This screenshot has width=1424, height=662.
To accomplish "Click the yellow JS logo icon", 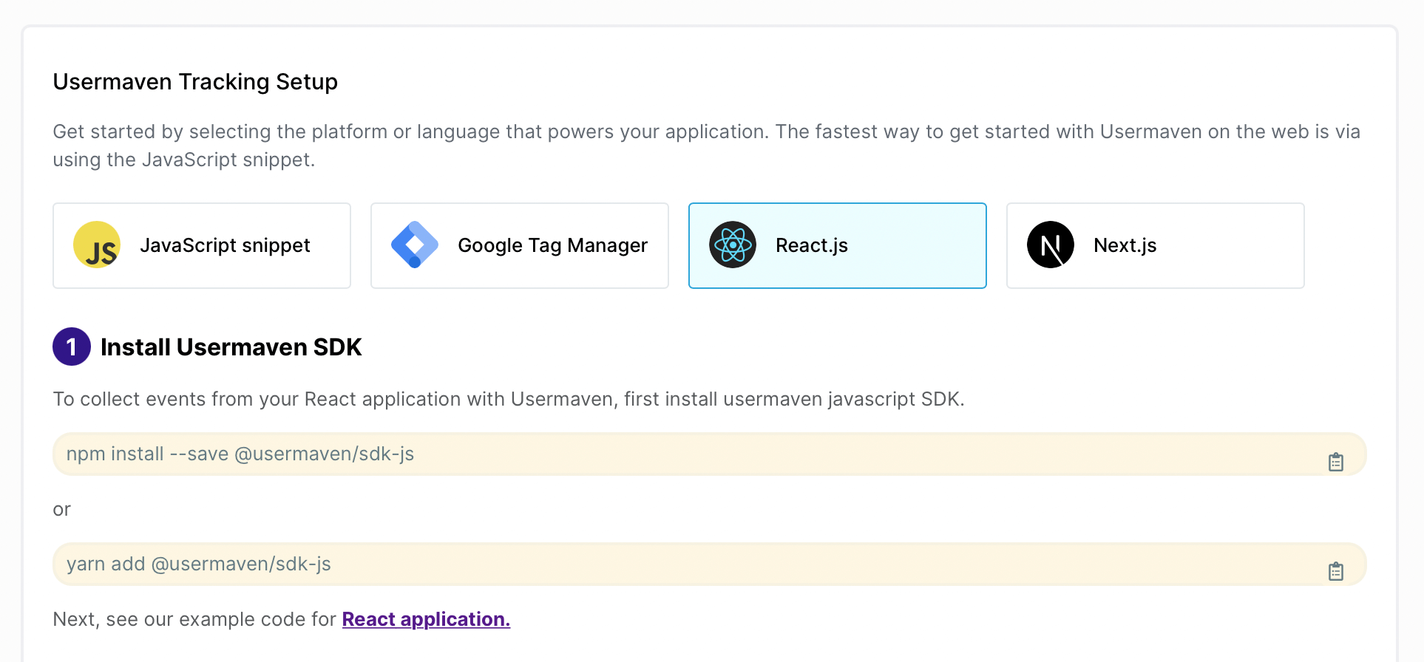I will (97, 245).
